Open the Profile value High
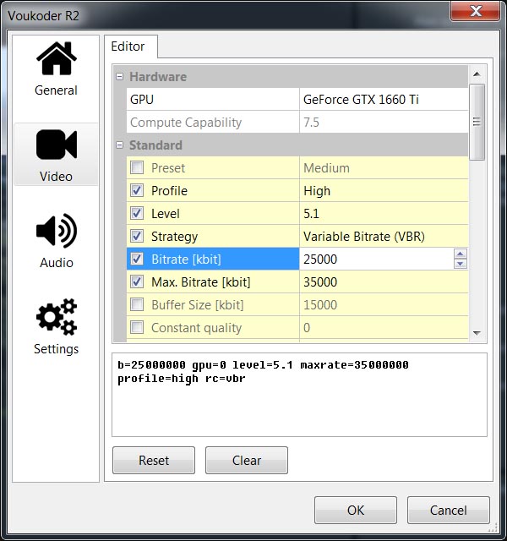Screen dimensions: 507x541 pyautogui.click(x=384, y=190)
